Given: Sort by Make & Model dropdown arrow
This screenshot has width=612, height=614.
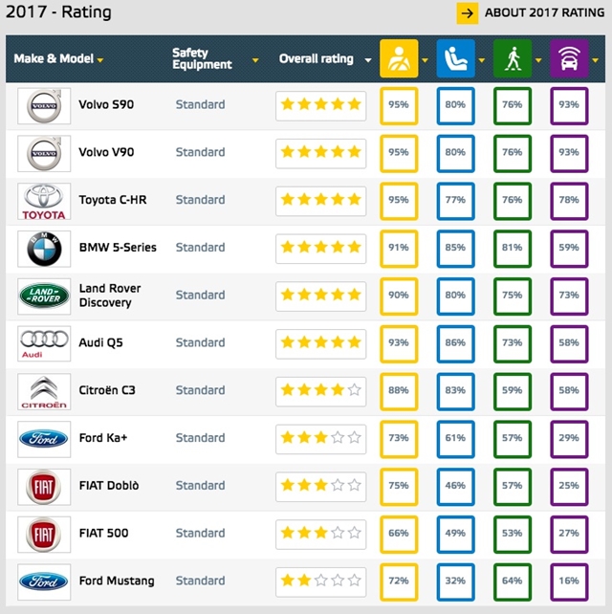Looking at the screenshot, I should point(100,60).
